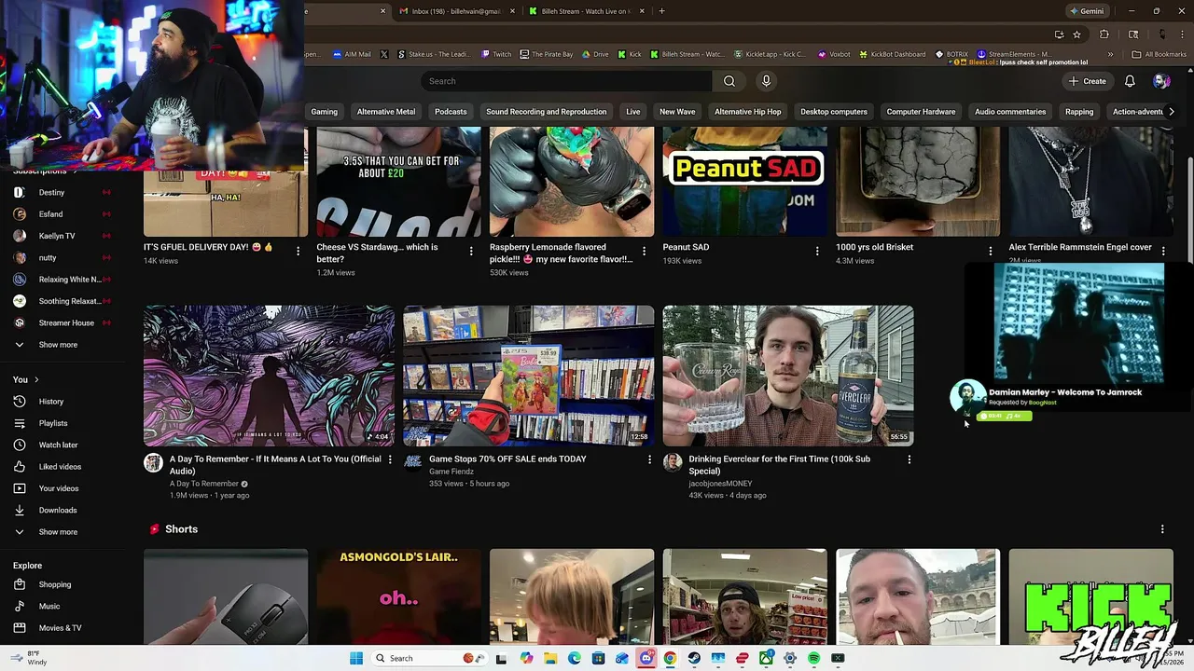
Task: Play A Day To Remember video thumbnail
Action: (x=269, y=376)
